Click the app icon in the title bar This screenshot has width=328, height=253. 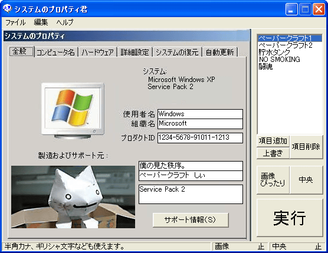point(8,9)
